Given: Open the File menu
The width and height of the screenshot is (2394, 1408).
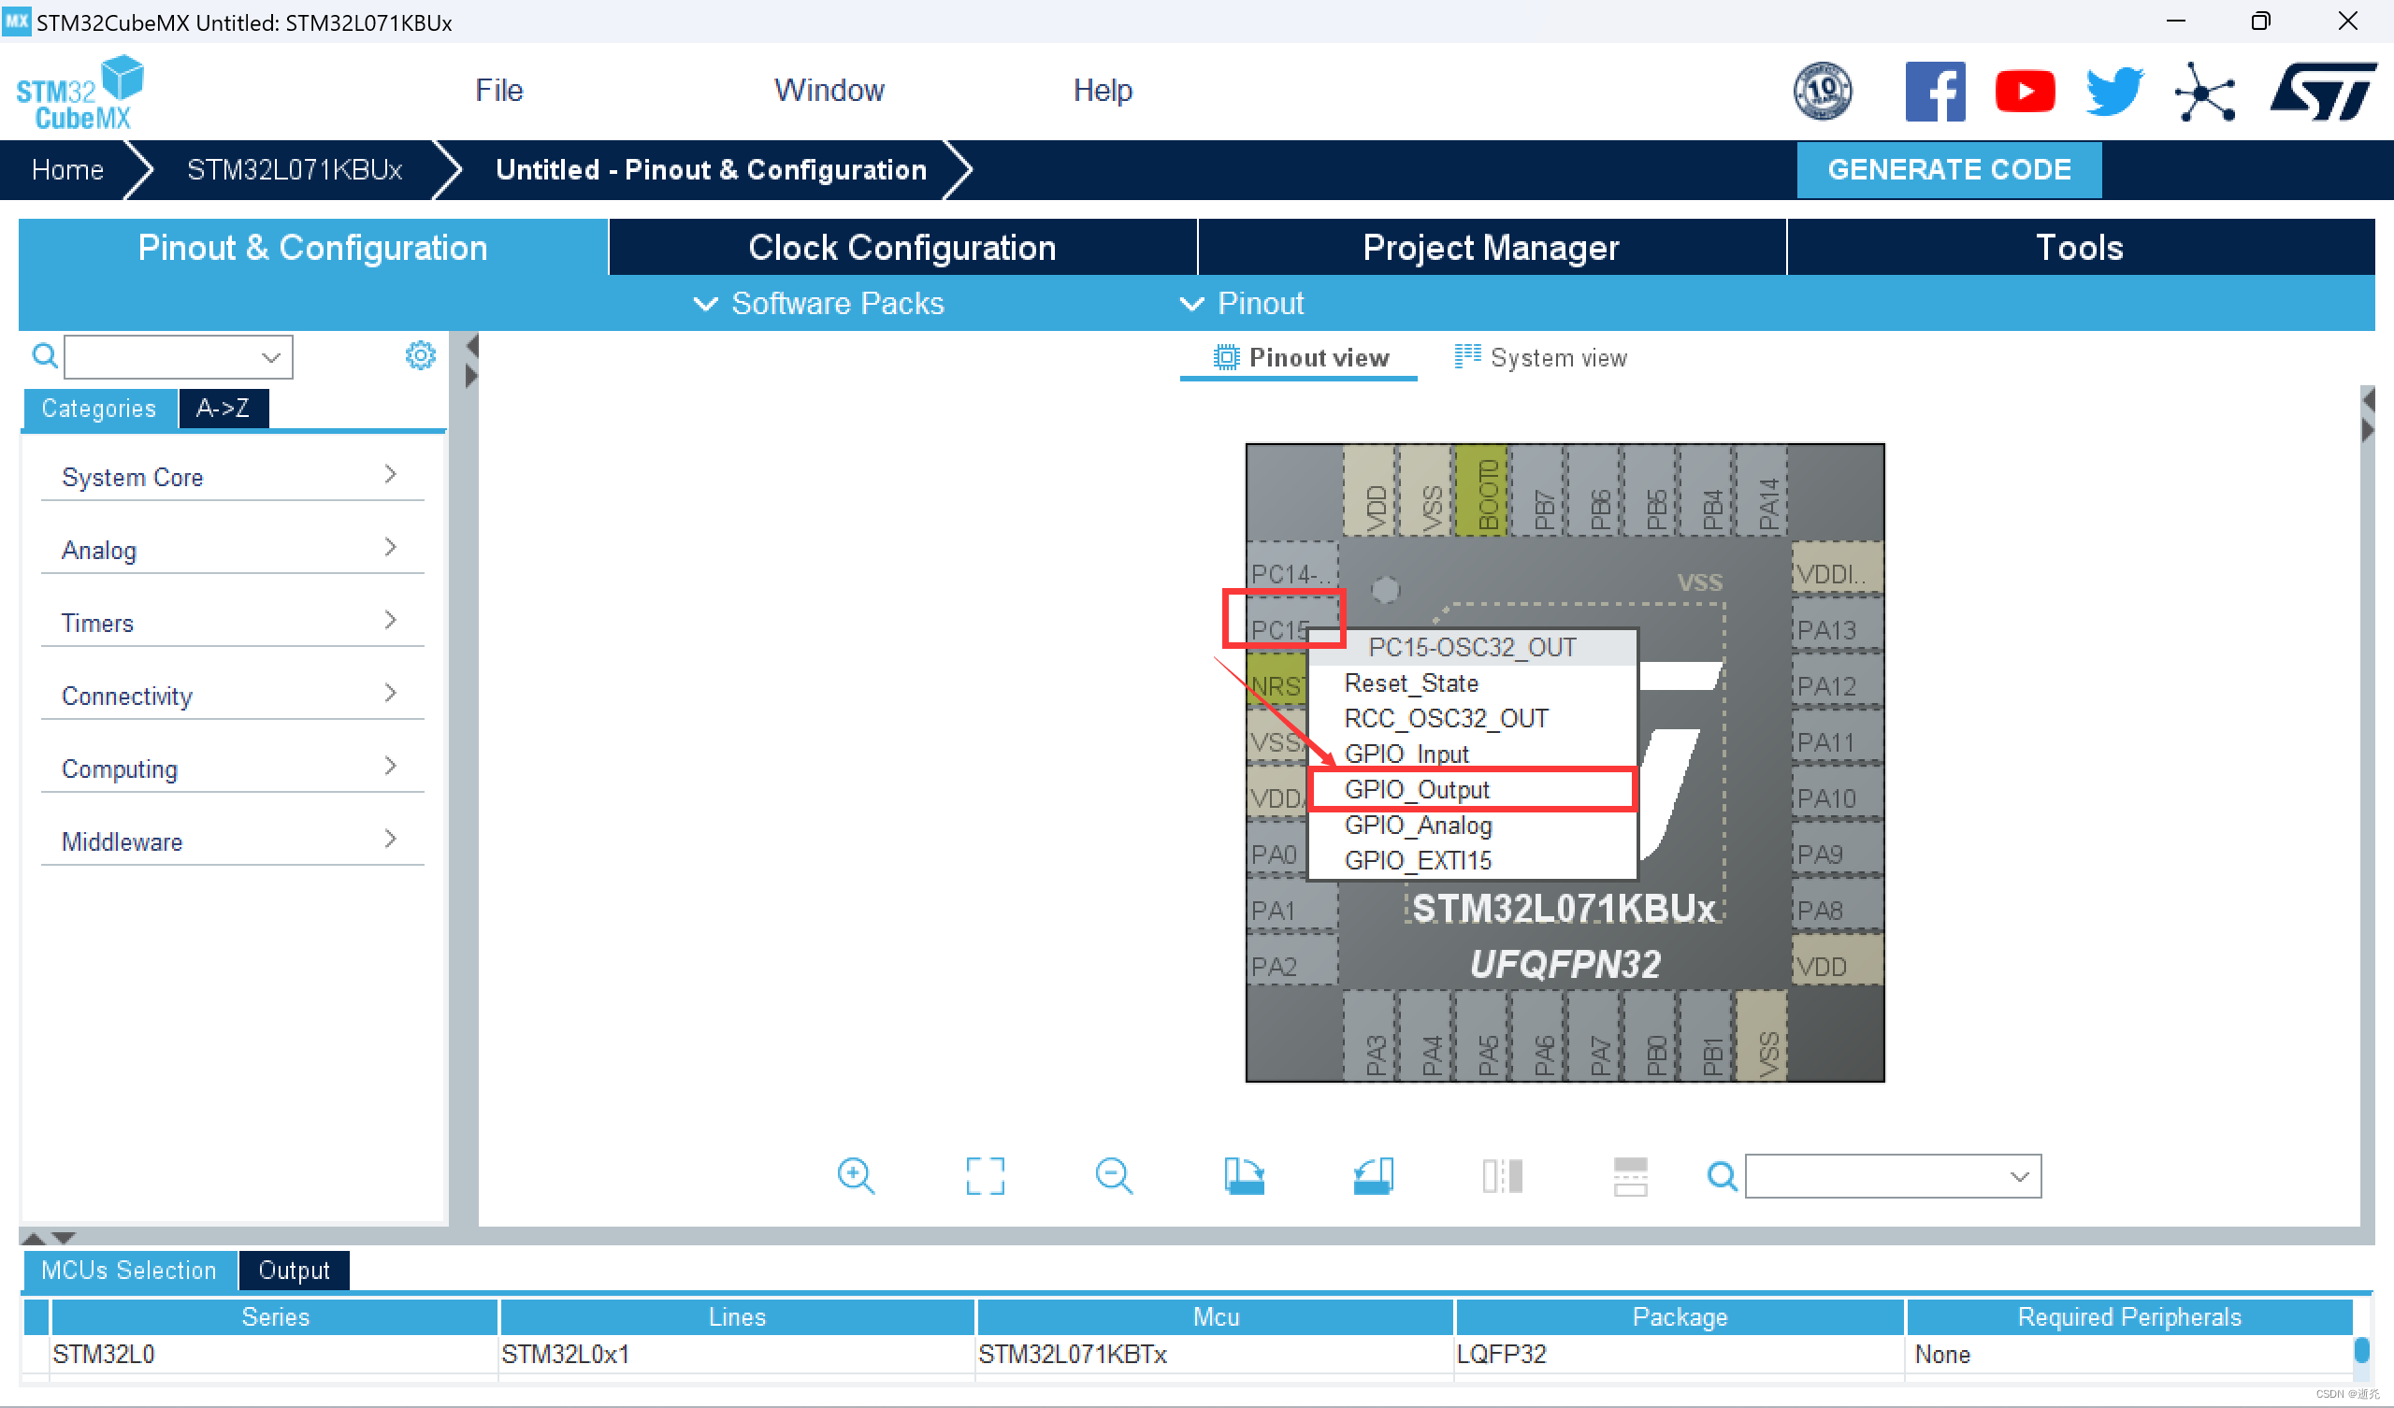Looking at the screenshot, I should point(498,91).
